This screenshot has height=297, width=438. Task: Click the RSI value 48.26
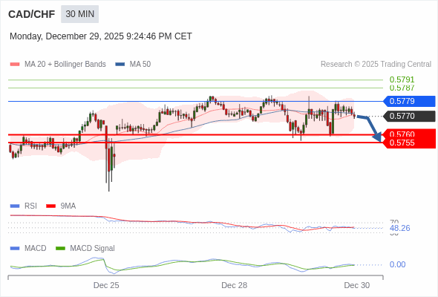pyautogui.click(x=400, y=228)
